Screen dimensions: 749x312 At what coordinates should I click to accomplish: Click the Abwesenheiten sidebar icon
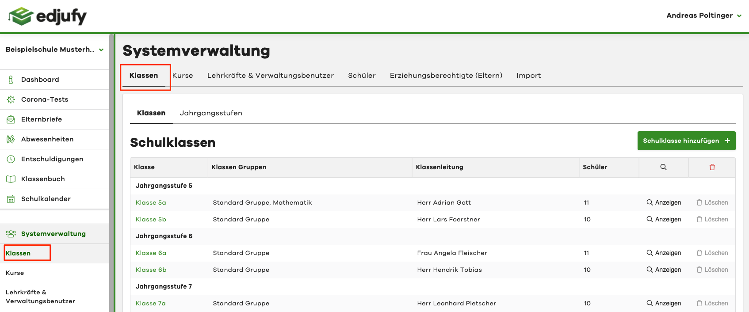(11, 139)
